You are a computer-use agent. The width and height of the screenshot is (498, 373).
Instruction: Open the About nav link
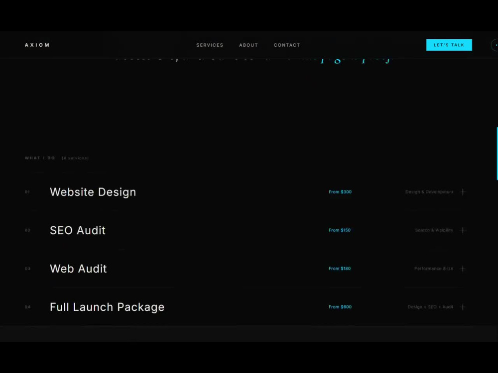click(249, 45)
